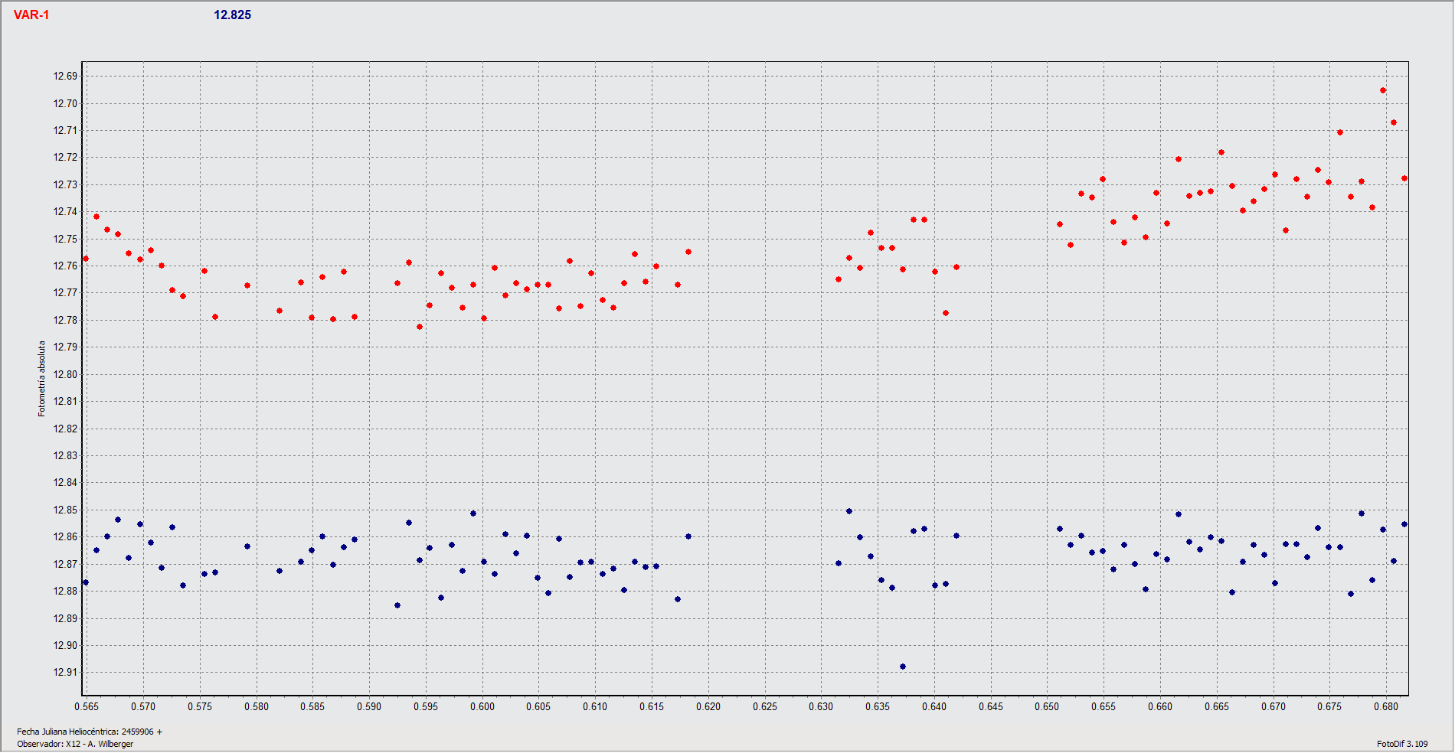The width and height of the screenshot is (1455, 753).
Task: Click the red VAR-1 series label
Action: (31, 15)
